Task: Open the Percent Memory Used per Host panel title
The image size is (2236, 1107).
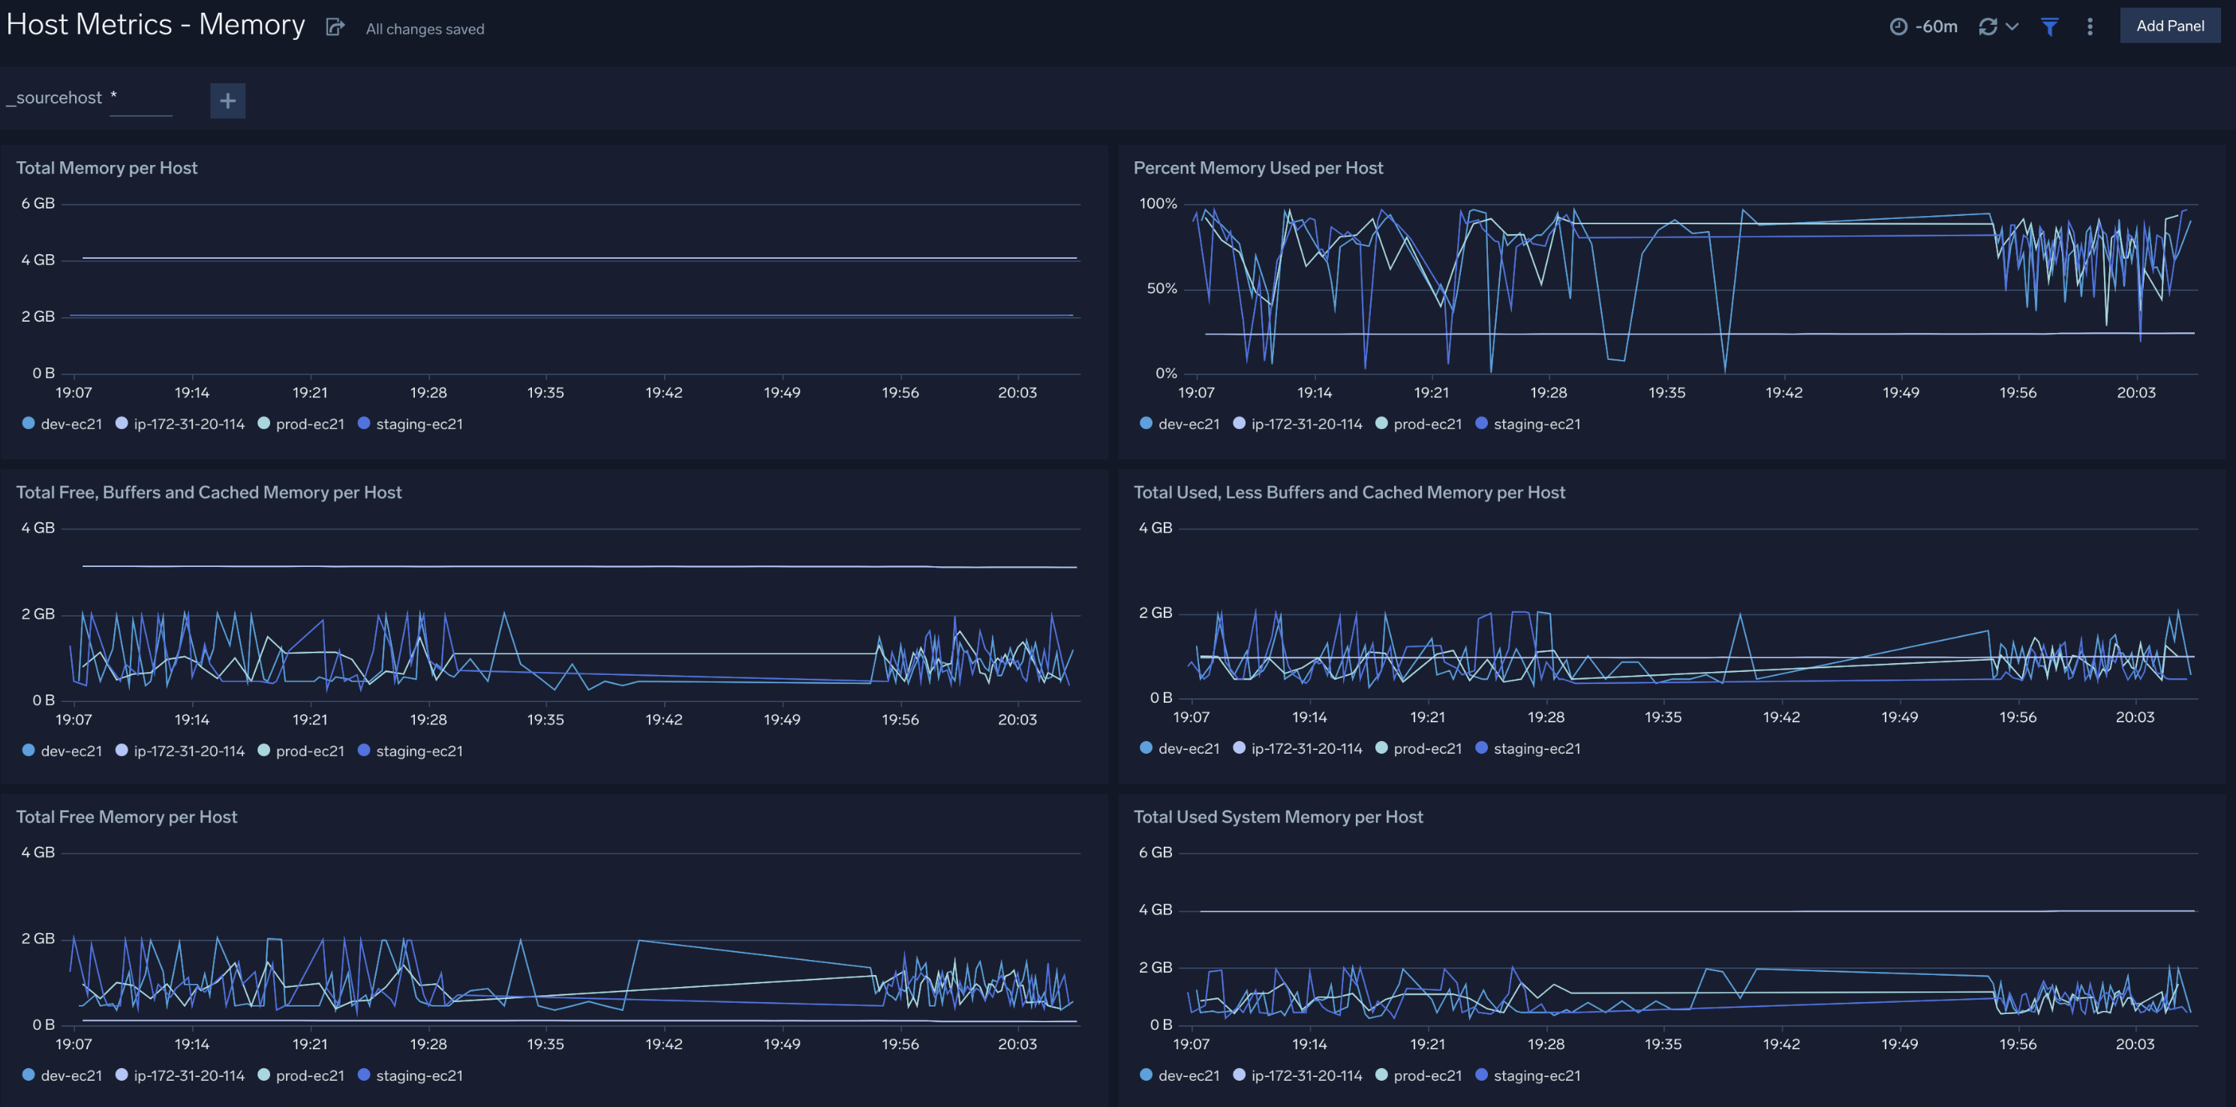Action: [1258, 167]
